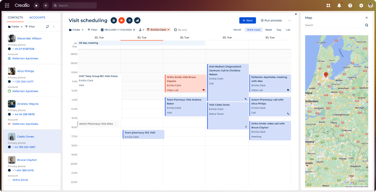Viewport: 376px width, 192px height.
Task: Open Filter in the contacts panel
Action: coord(30,26)
